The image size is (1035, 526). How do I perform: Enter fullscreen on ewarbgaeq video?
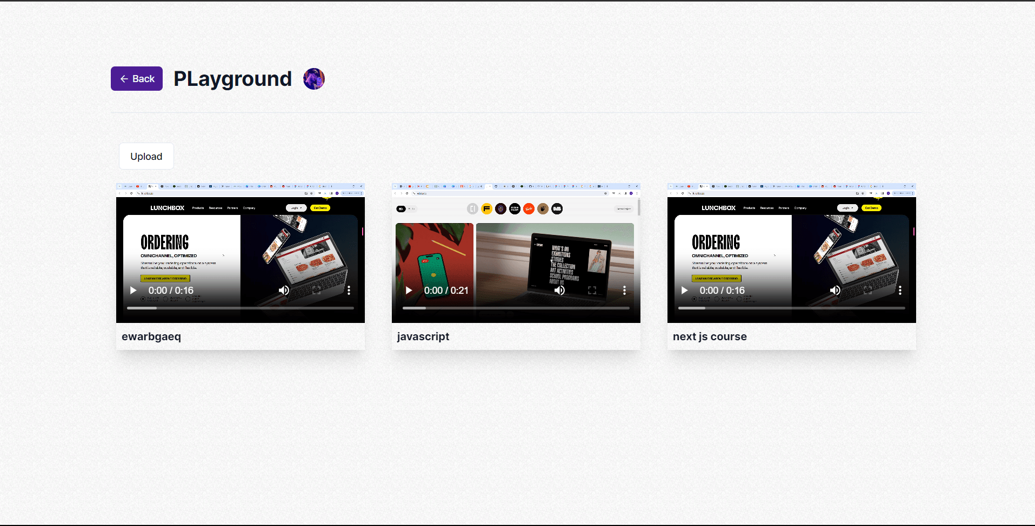point(317,291)
